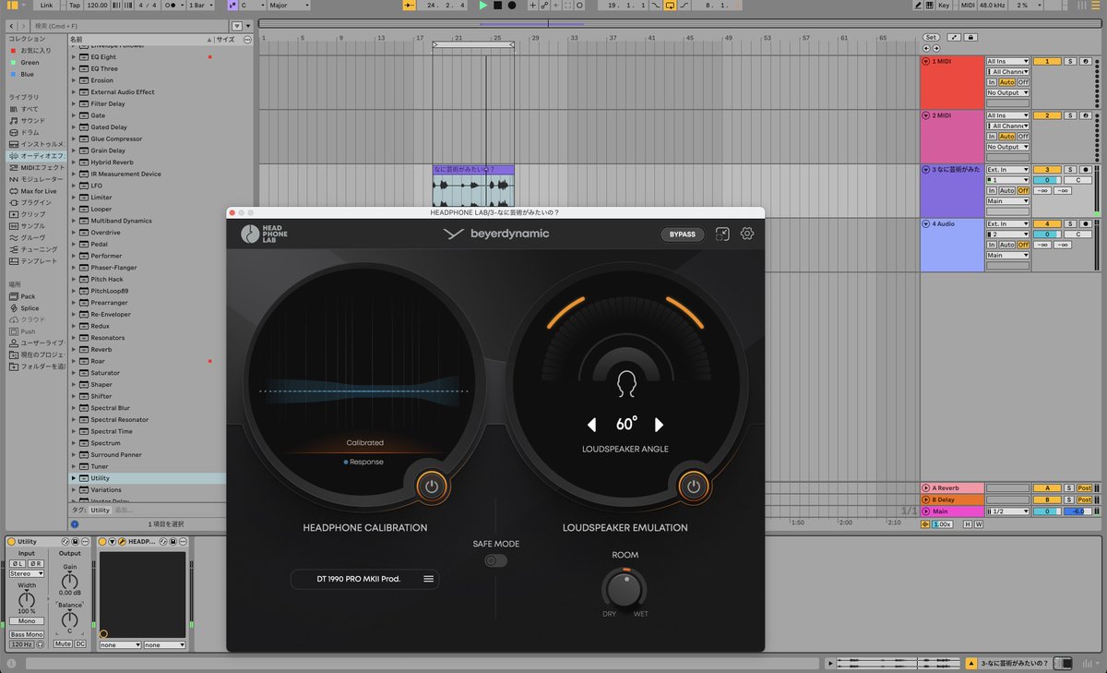Viewport: 1107px width, 673px height.
Task: Toggle the arrangement loop switch
Action: coord(670,6)
